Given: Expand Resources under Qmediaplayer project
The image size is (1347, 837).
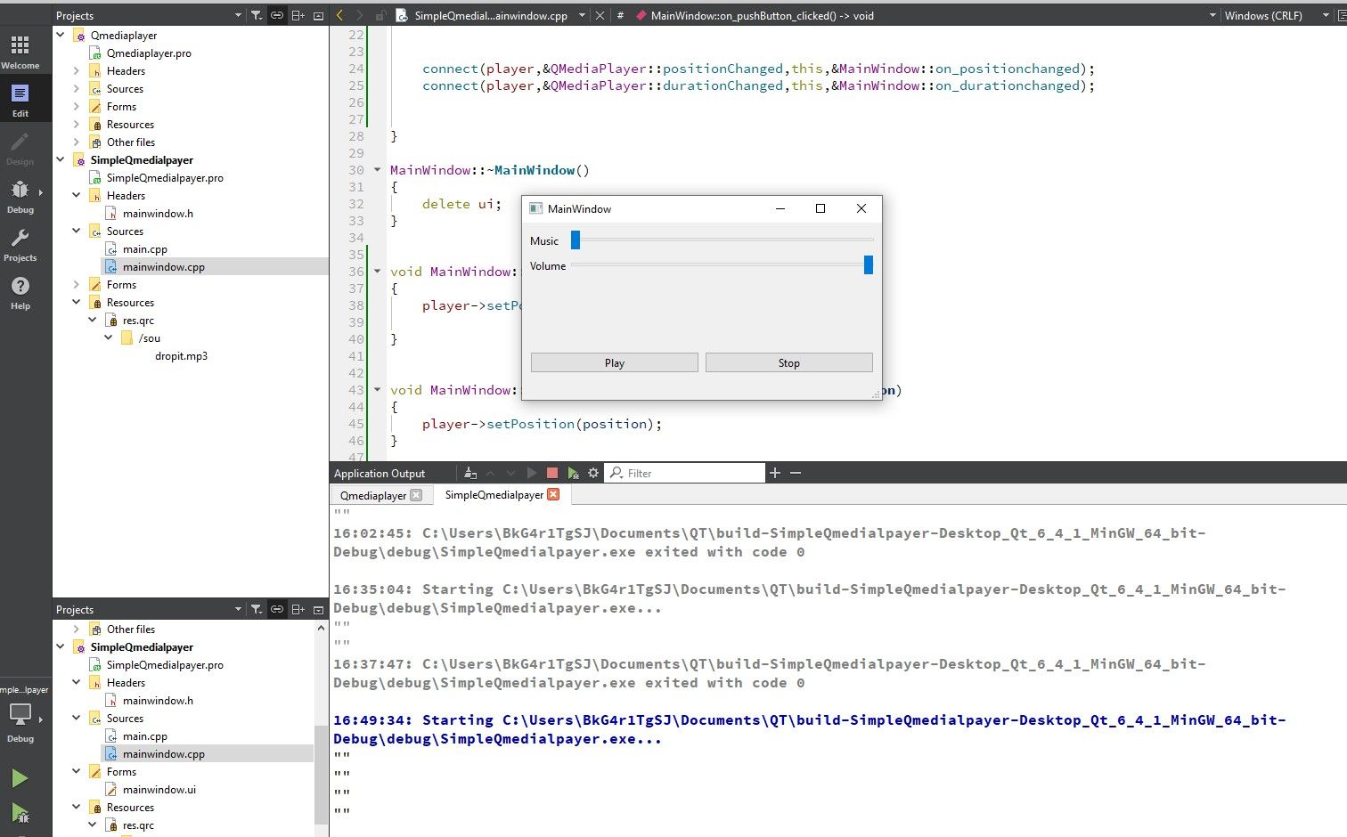Looking at the screenshot, I should [77, 124].
